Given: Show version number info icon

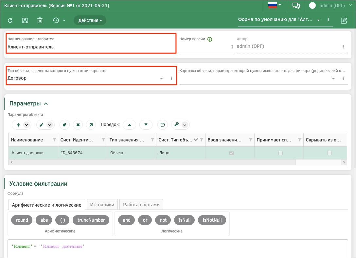Looking at the screenshot, I should [x=210, y=39].
